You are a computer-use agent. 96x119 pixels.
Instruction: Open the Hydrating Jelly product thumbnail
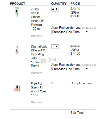pos(17,50)
